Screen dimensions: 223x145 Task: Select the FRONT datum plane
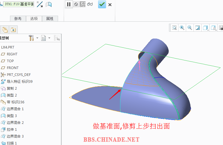click(x=10, y=68)
